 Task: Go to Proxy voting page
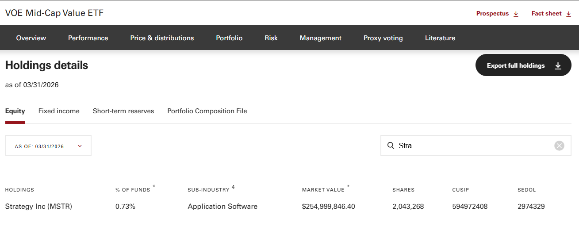tap(383, 38)
